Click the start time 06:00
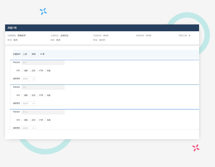Screen dimensions: 215x167 coord(106,36)
